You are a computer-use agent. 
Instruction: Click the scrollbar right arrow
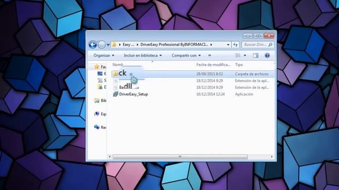tap(272, 157)
